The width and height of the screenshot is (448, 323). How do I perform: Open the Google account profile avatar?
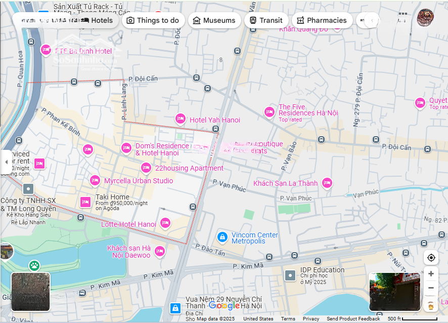425,18
